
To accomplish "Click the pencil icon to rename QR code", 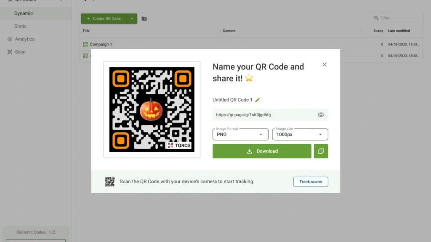I will (258, 100).
